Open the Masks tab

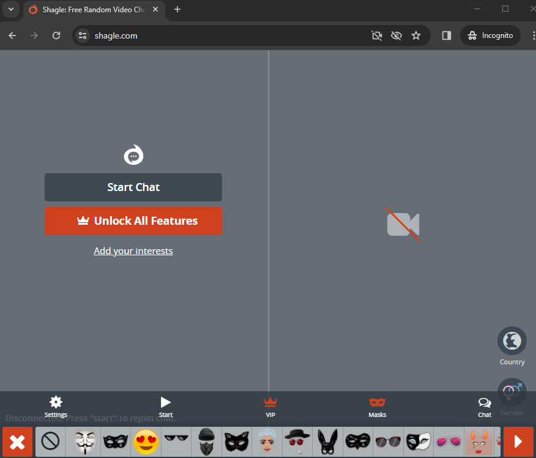378,407
